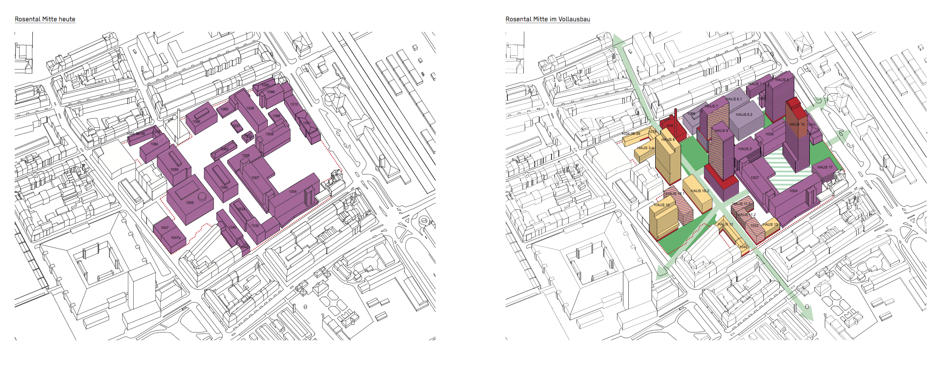Click building label "1094"

click(155, 144)
